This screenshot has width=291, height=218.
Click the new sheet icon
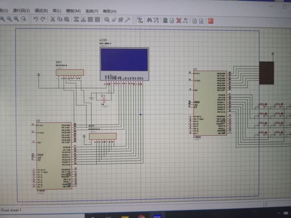click(x=172, y=21)
